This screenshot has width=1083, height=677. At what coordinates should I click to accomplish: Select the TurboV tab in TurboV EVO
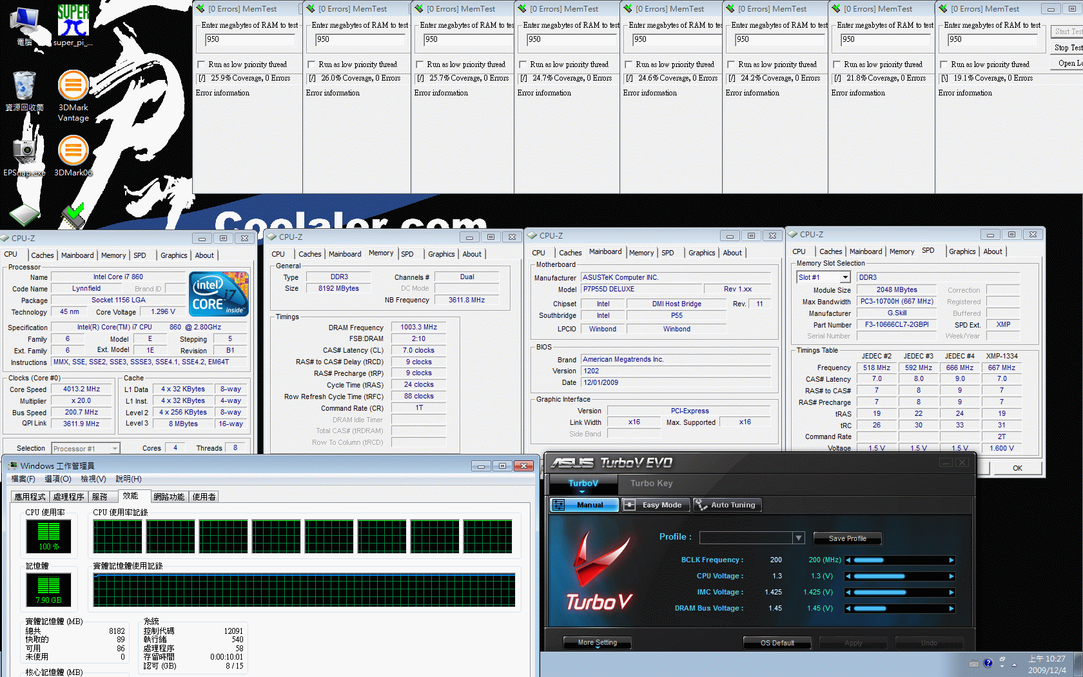point(583,483)
